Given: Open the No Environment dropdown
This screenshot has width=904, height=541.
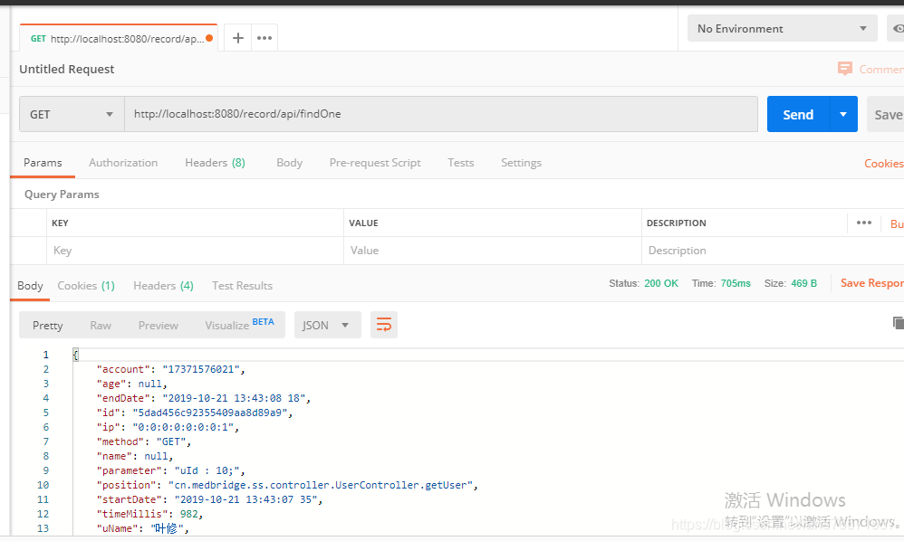Looking at the screenshot, I should click(x=783, y=28).
